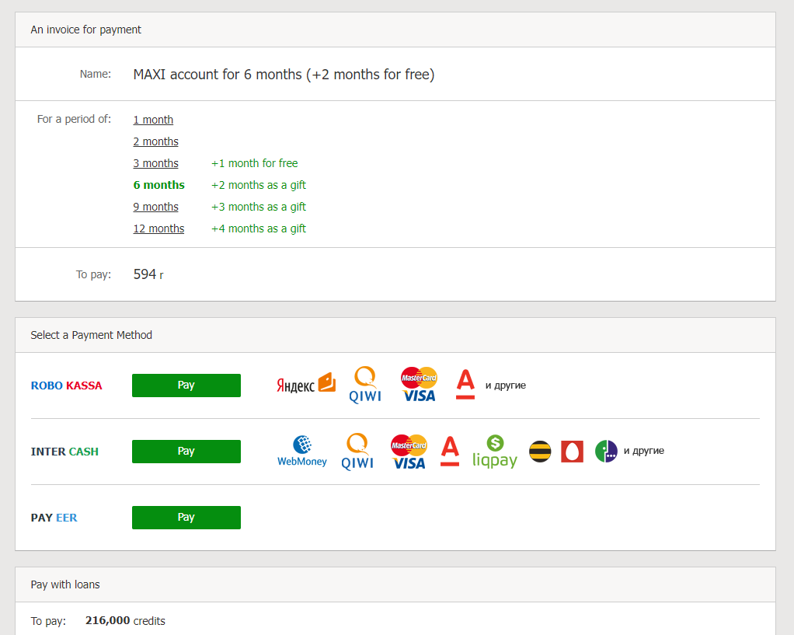Click MasterCard Visa logo in Intercash row
The height and width of the screenshot is (635, 794).
point(409,451)
